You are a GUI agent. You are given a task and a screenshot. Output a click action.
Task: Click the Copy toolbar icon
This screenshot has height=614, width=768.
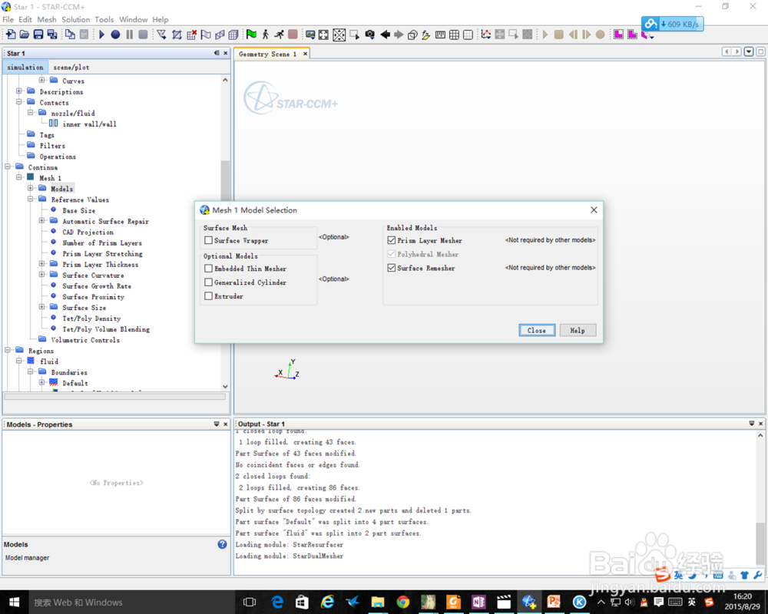point(70,35)
